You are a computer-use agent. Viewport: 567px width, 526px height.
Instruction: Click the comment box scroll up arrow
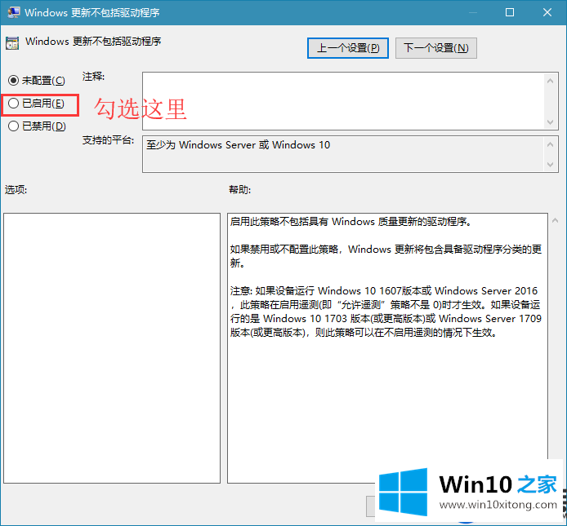pos(551,81)
